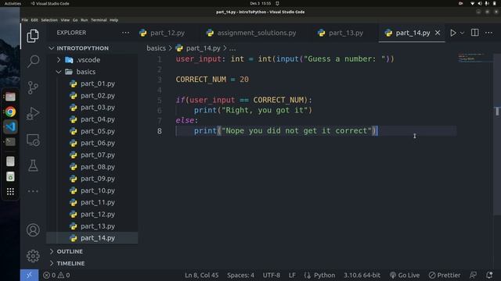Viewport: 501px width, 281px height.
Task: Open Terminal from Ubuntu dock
Action: (10, 142)
